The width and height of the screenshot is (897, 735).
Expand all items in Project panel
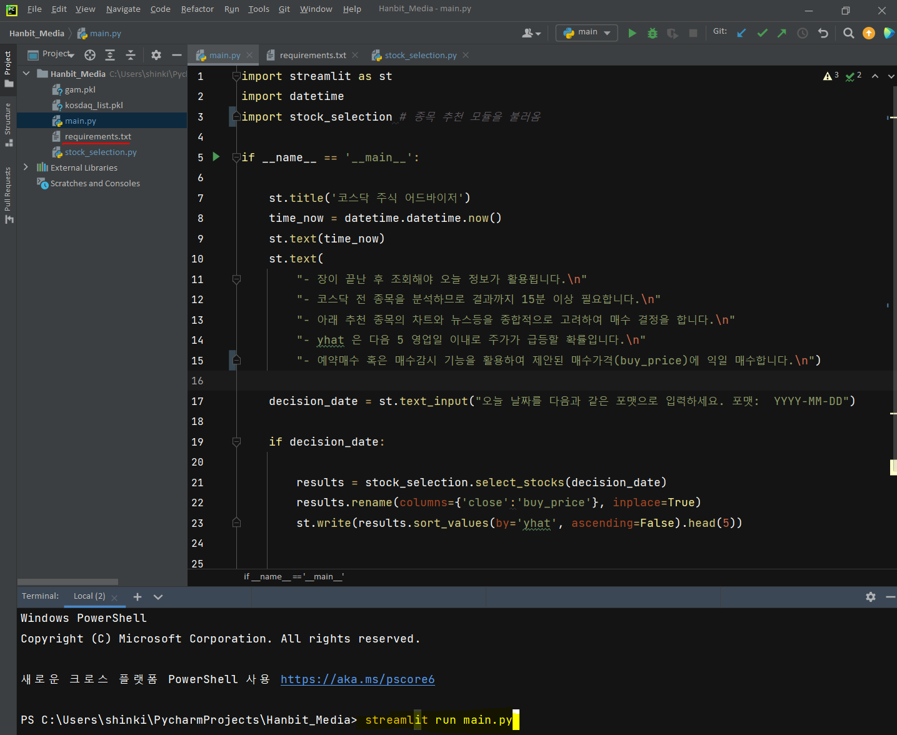click(110, 55)
